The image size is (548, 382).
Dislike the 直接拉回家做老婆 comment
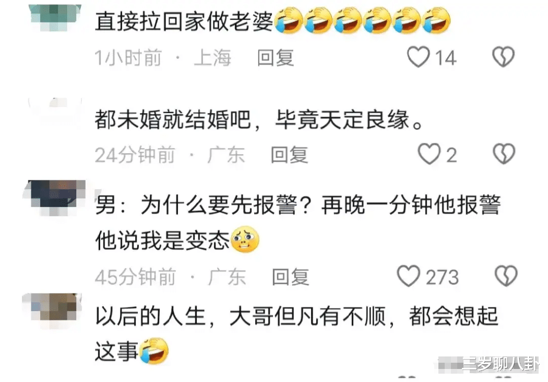click(503, 57)
